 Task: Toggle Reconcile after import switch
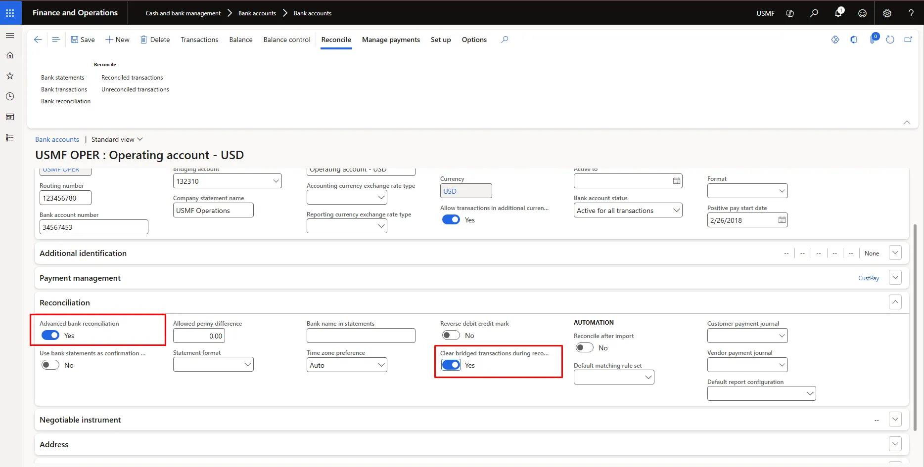click(x=585, y=348)
